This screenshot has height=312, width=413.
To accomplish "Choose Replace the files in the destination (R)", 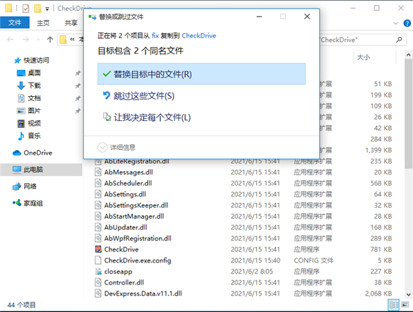I will click(x=201, y=74).
